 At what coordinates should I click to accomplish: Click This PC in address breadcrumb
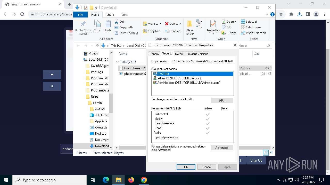(x=116, y=46)
